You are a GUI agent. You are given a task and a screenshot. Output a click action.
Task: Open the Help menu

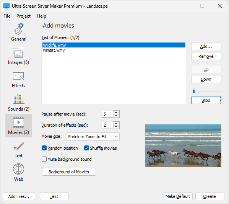point(41,16)
